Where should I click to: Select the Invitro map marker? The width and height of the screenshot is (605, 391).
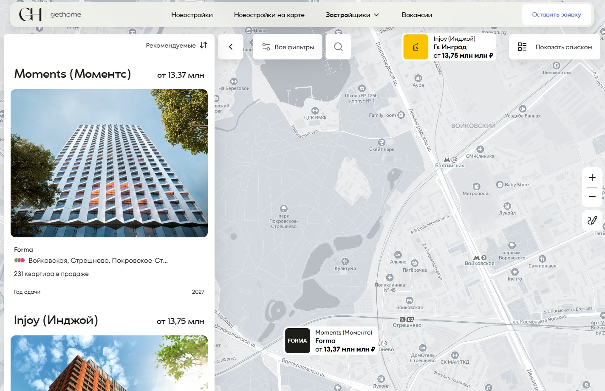pyautogui.click(x=515, y=272)
